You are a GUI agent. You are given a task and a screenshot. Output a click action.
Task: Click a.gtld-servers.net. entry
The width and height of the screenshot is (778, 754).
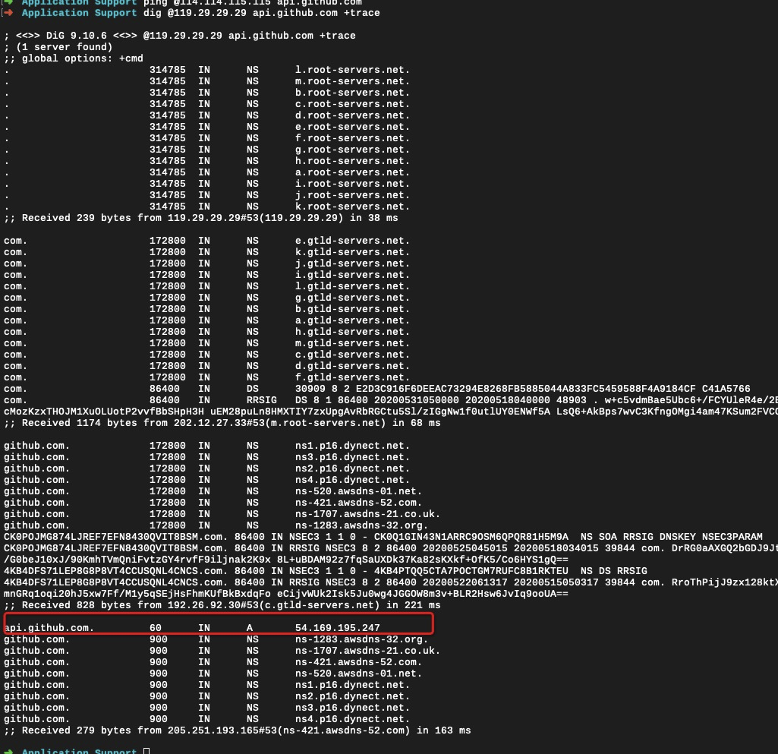[352, 320]
